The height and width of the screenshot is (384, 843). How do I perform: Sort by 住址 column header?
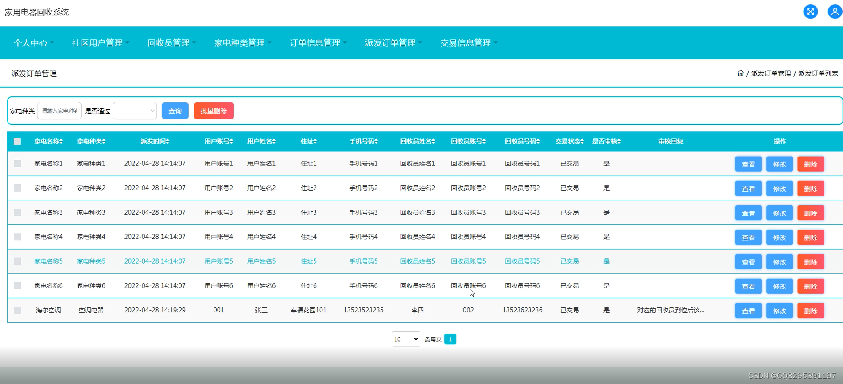tap(309, 142)
